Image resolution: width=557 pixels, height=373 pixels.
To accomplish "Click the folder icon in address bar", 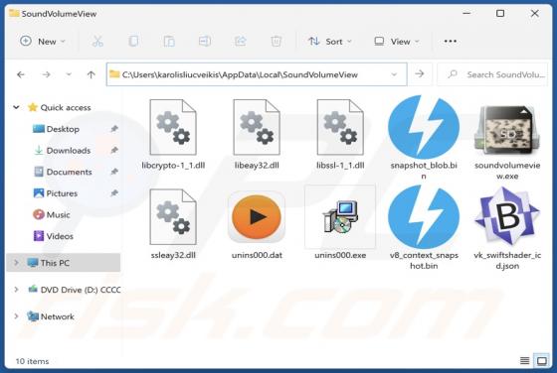I will coord(114,74).
